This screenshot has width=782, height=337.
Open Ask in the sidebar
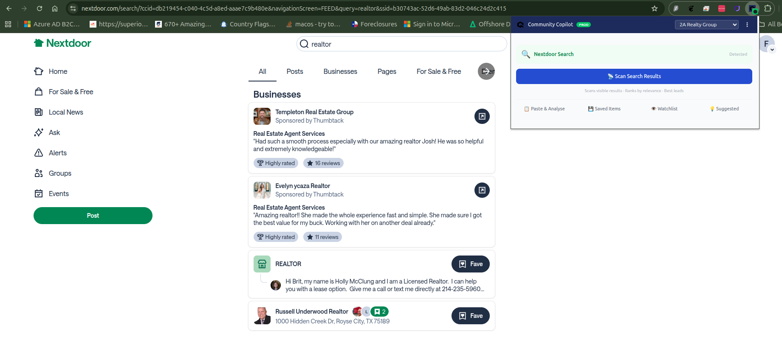click(47, 132)
